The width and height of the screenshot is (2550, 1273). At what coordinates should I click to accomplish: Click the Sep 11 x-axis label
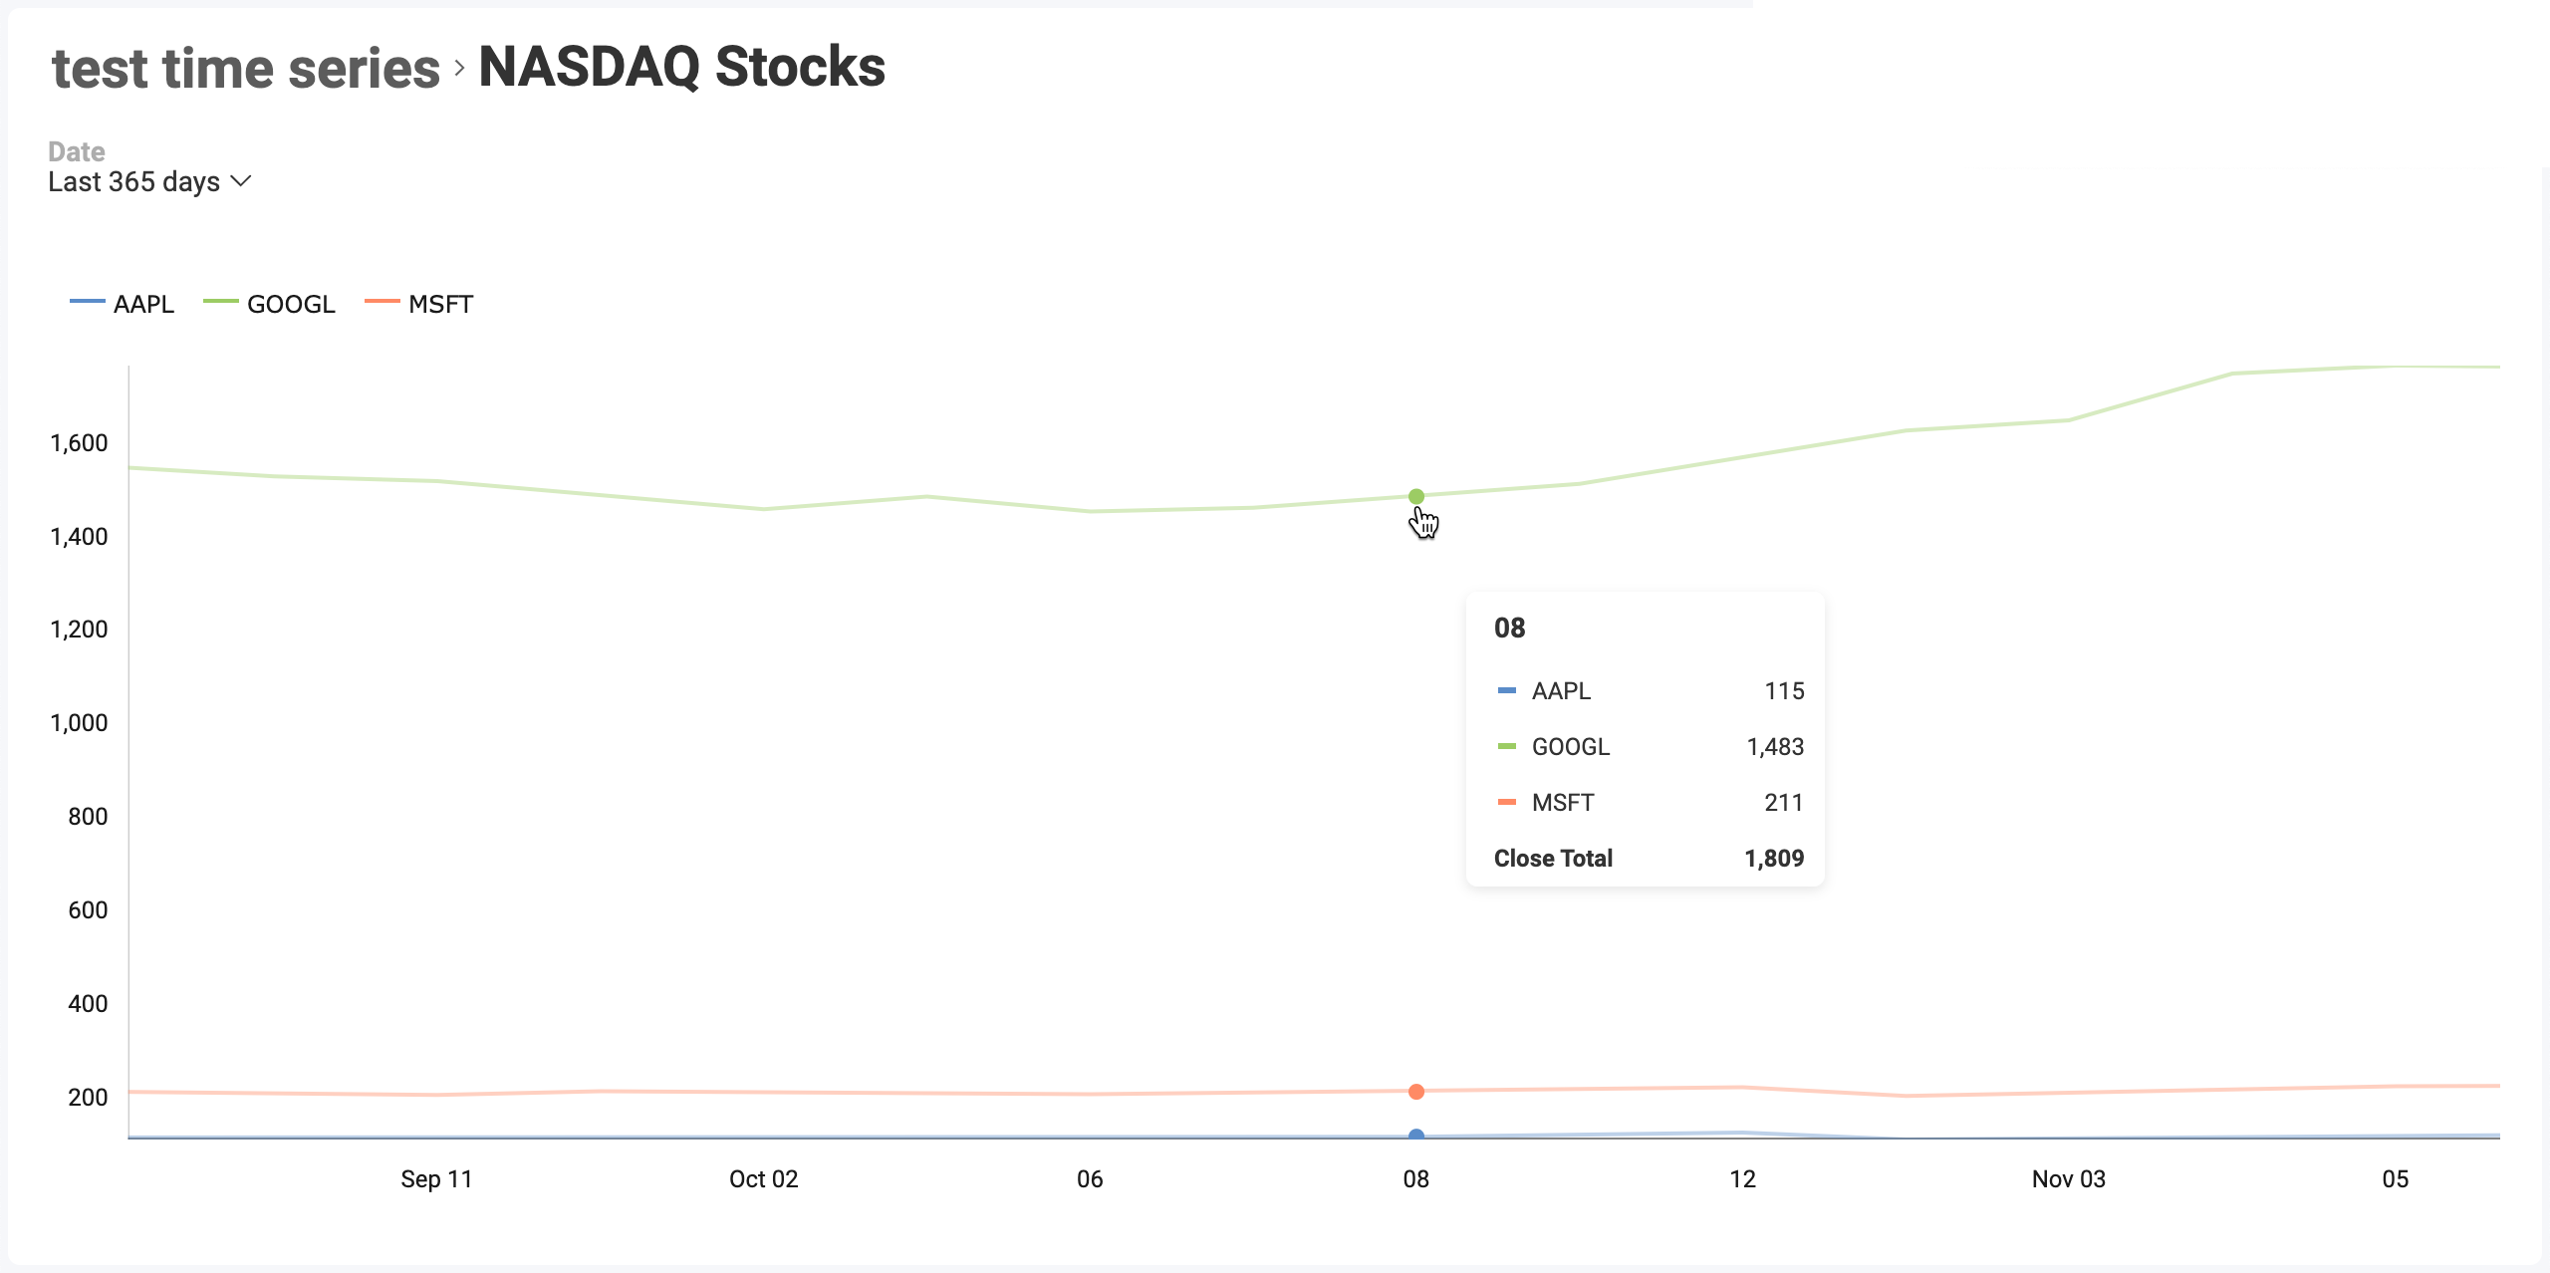tap(436, 1178)
